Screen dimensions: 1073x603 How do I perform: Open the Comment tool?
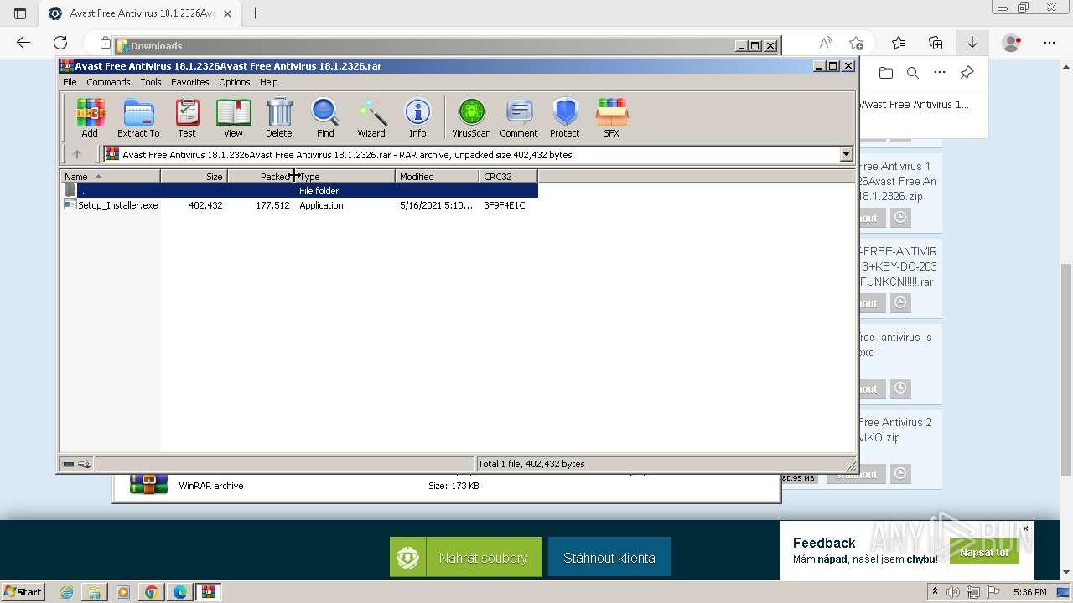pyautogui.click(x=519, y=117)
